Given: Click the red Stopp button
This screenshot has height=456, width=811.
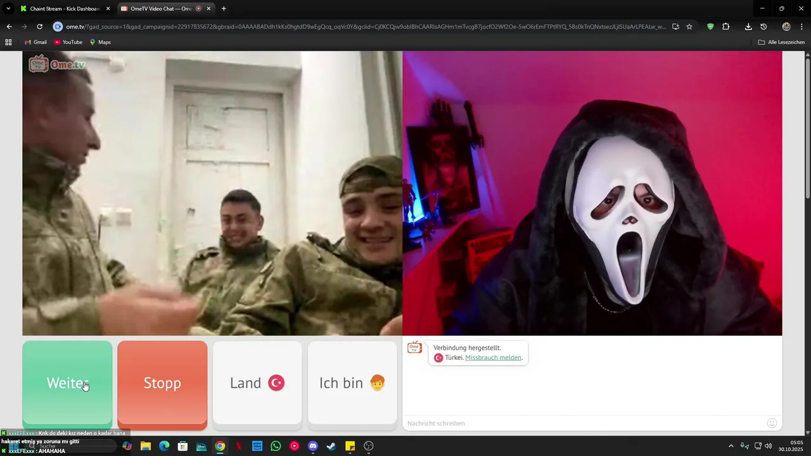Looking at the screenshot, I should (x=162, y=383).
